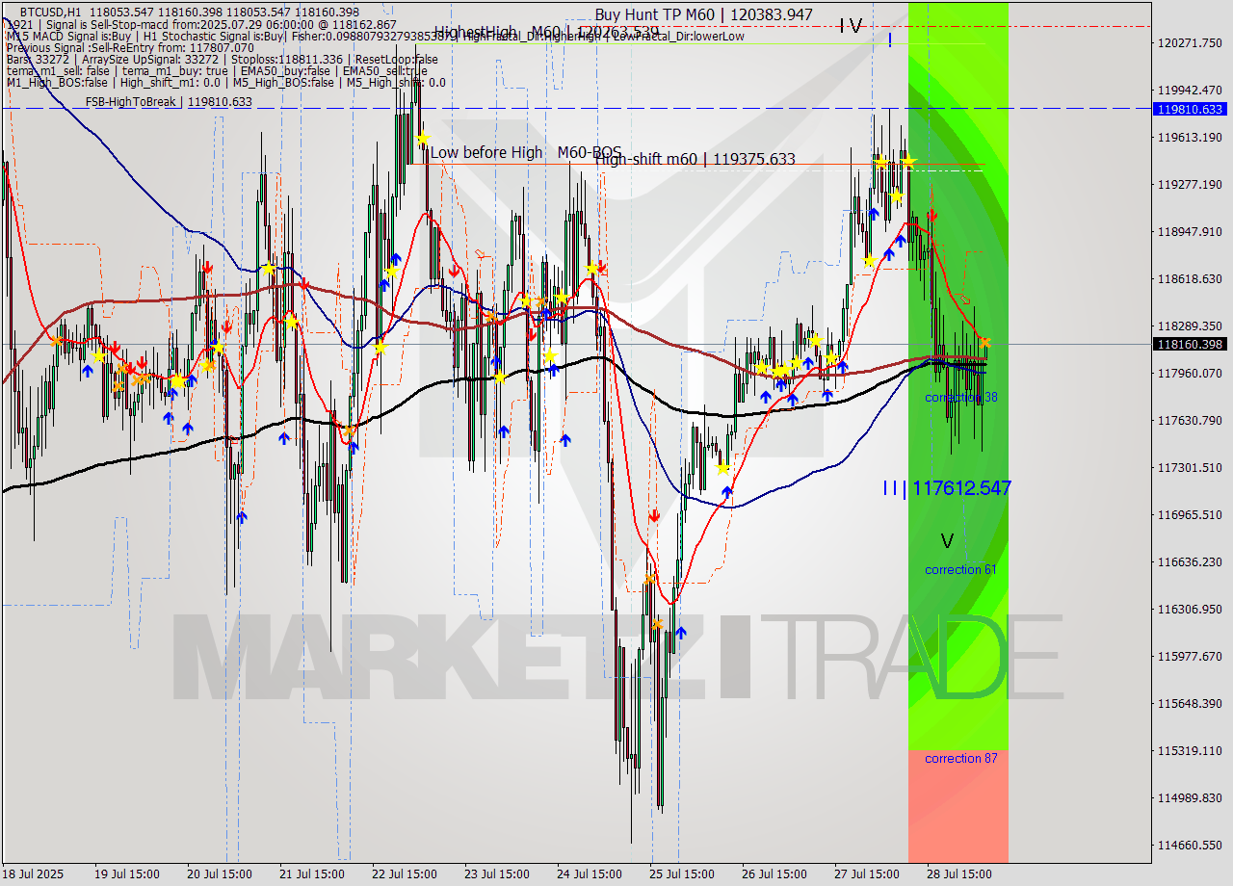1233x886 pixels.
Task: Select the blue up arrow below the 25 Jul low
Action: click(681, 633)
